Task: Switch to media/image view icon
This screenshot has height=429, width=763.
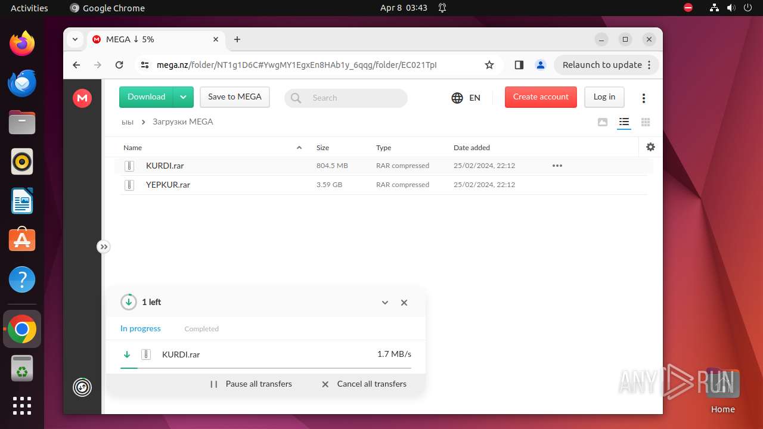Action: (x=603, y=122)
